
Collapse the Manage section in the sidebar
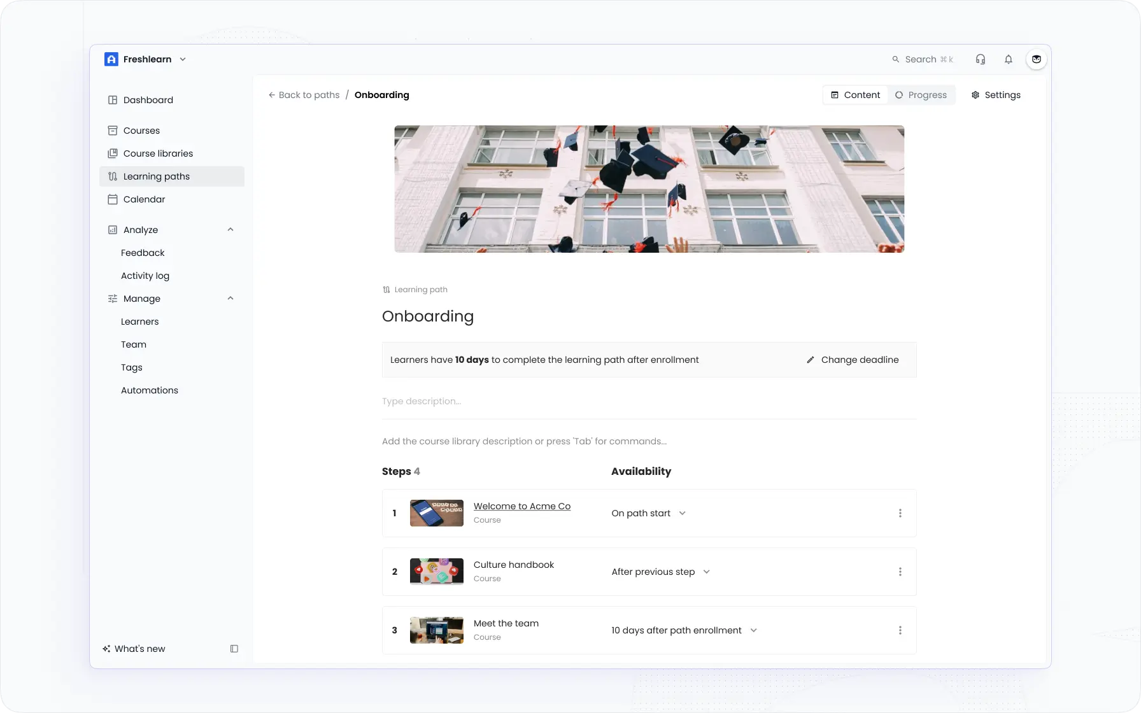pyautogui.click(x=230, y=298)
